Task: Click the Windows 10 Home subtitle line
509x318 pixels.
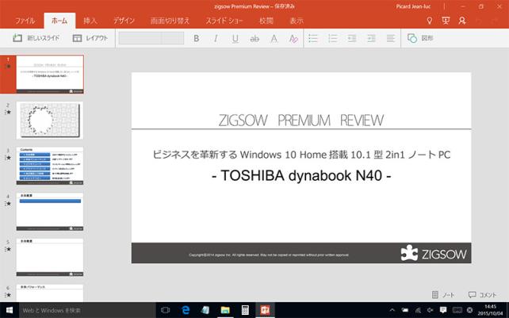Action: tap(301, 155)
